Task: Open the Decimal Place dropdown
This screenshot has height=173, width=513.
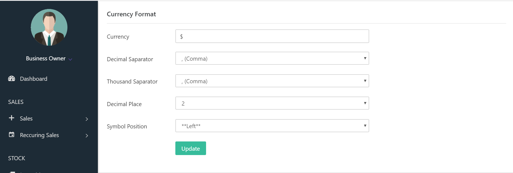Action: [x=272, y=103]
